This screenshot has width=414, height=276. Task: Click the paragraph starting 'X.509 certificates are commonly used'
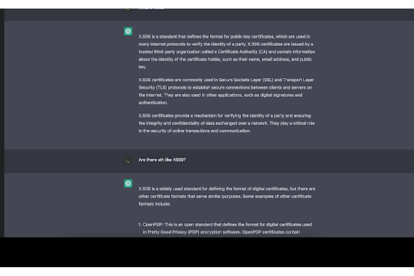tap(226, 91)
